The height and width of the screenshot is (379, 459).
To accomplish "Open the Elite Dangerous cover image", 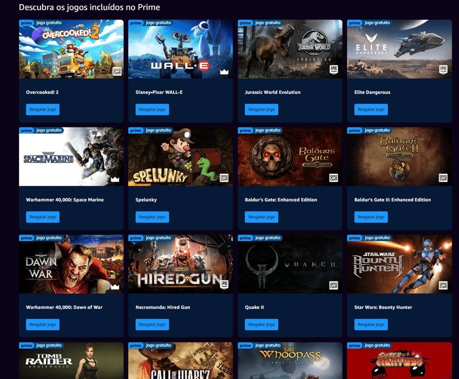I will 399,49.
